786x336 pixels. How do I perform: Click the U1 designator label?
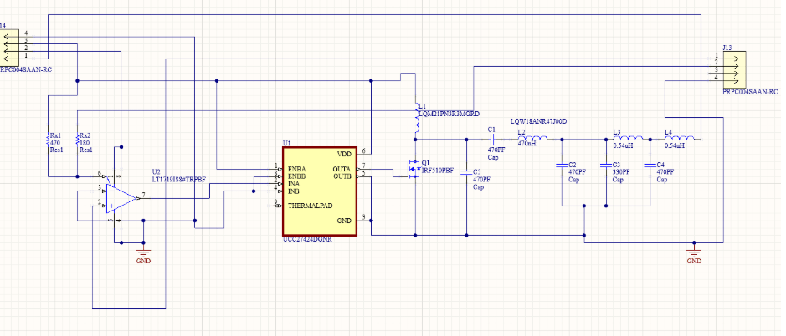pos(286,143)
